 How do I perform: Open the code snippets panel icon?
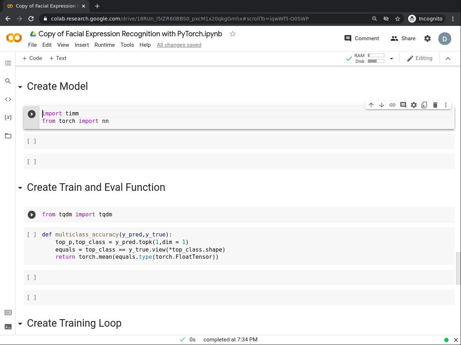pyautogui.click(x=8, y=99)
